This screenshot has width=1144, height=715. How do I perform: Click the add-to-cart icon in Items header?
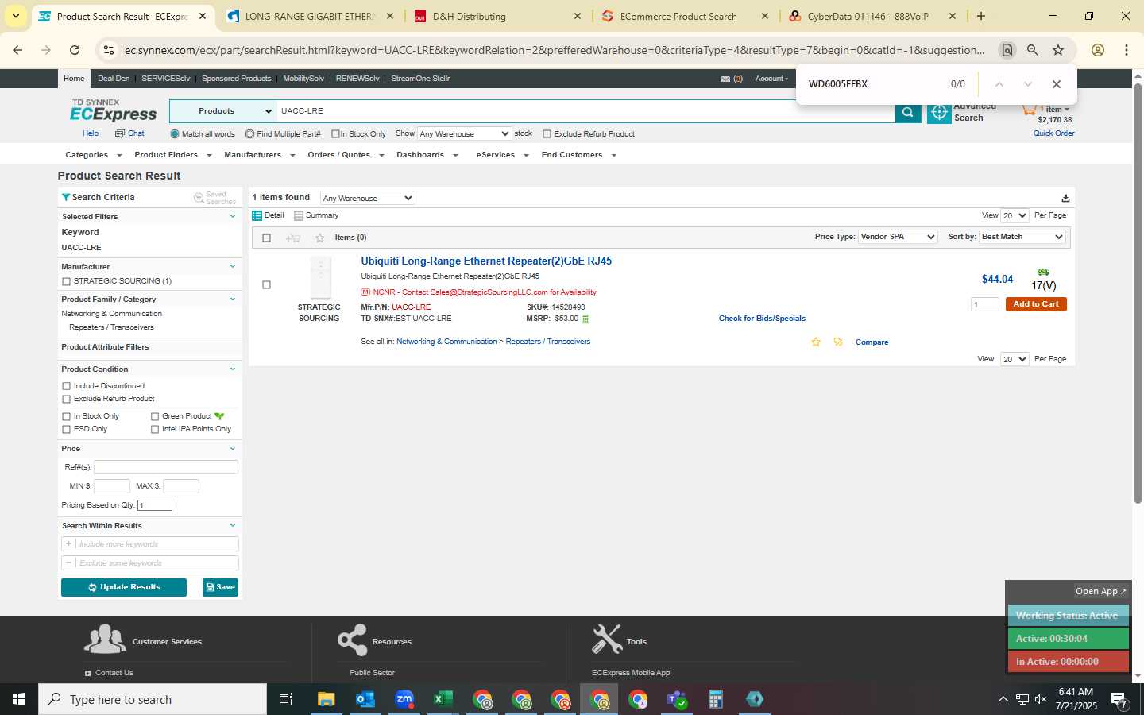[x=293, y=238]
